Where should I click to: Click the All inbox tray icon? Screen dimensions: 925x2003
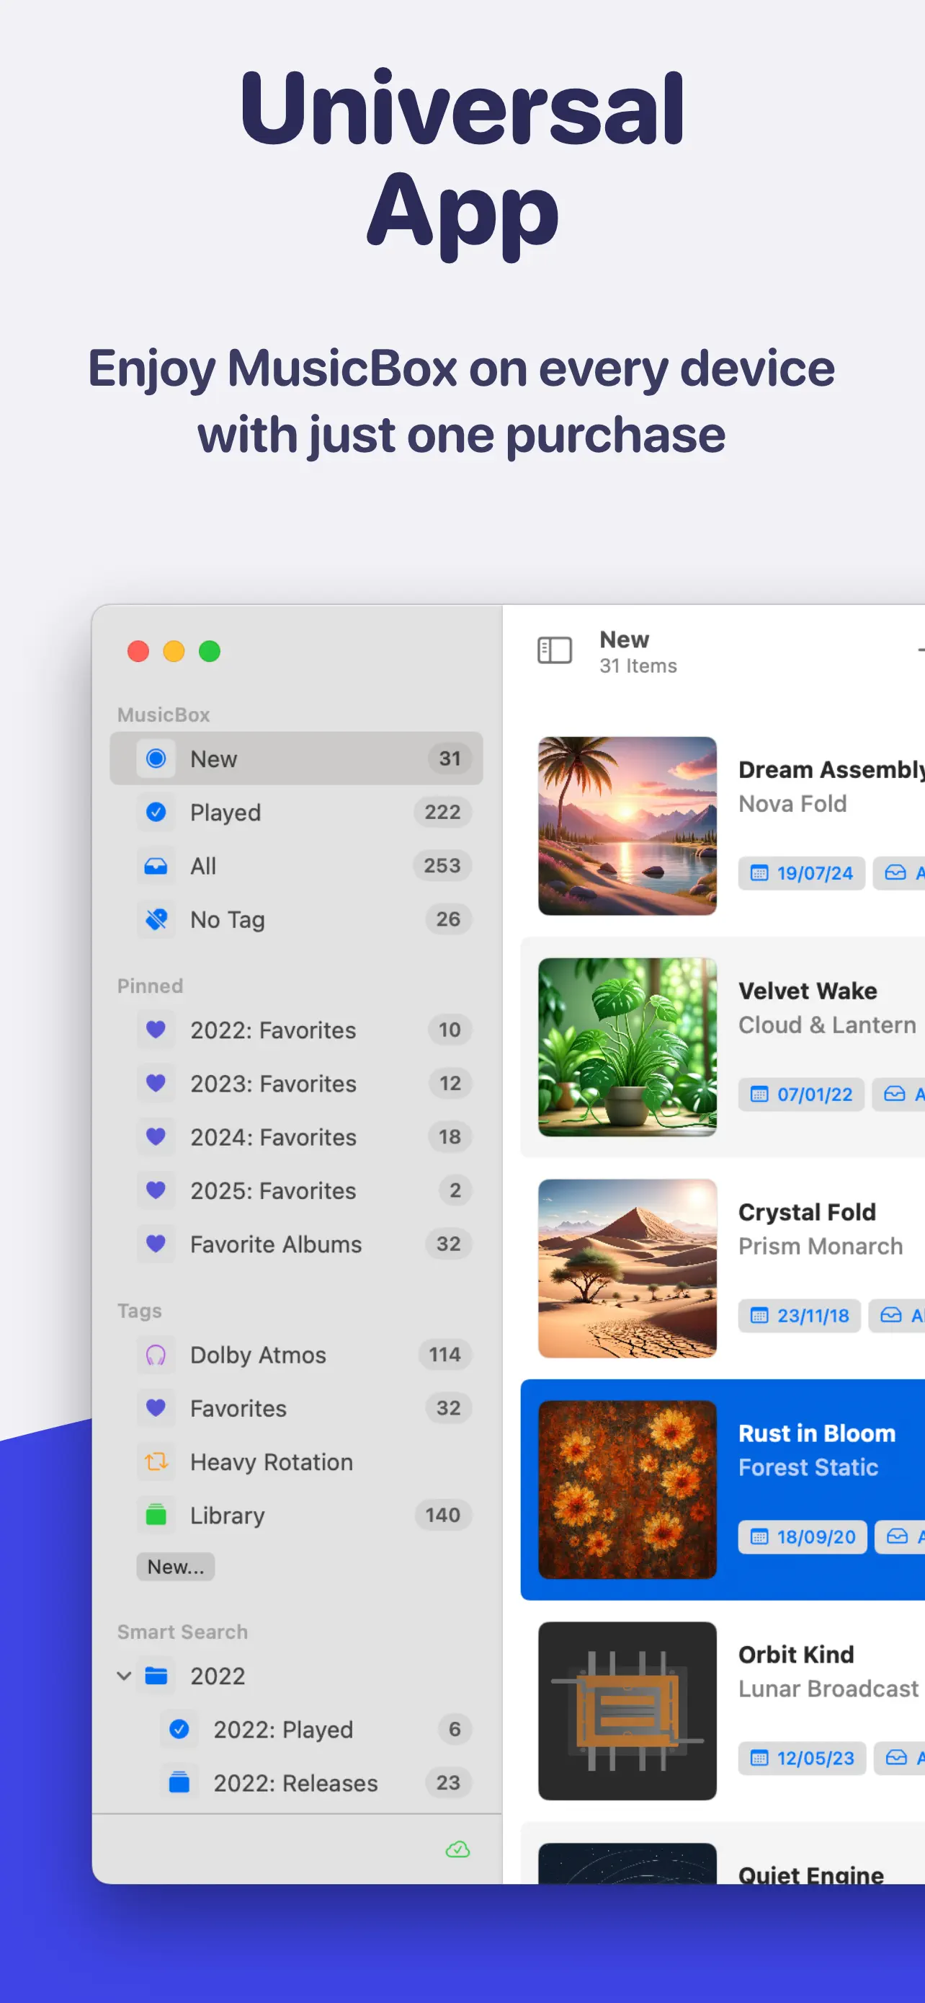[156, 865]
